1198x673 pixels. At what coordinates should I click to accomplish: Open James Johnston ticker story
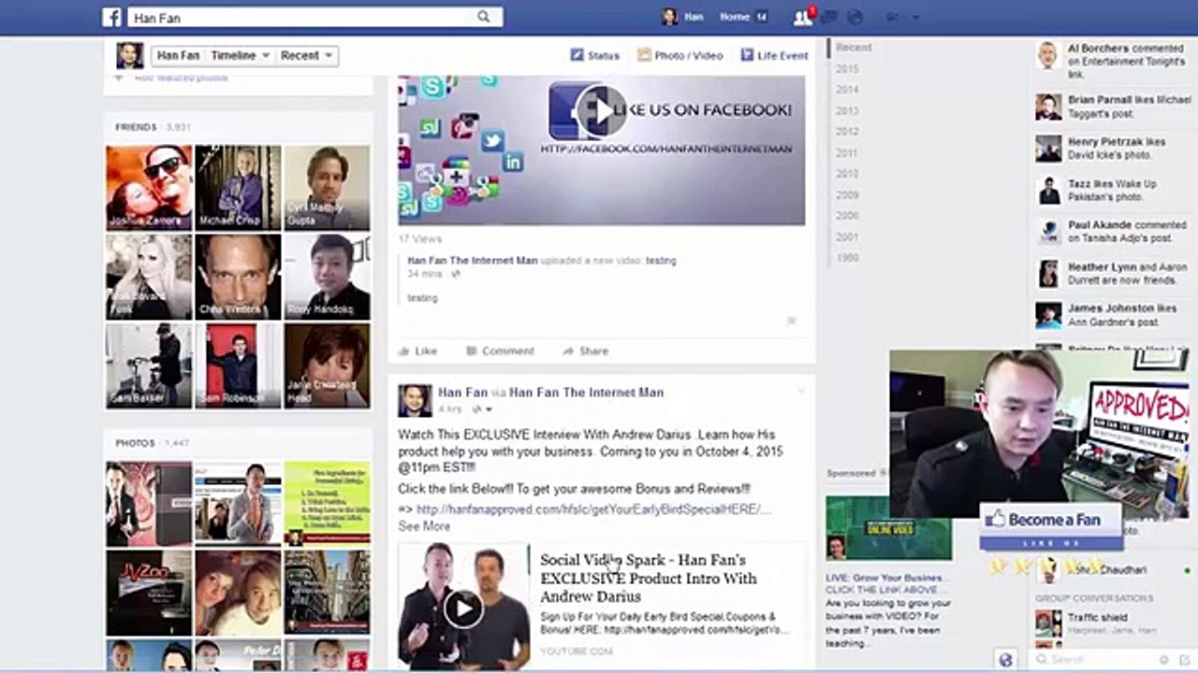click(1113, 314)
